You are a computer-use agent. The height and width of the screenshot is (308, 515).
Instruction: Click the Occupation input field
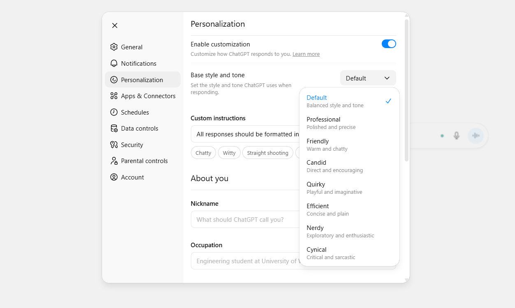[x=246, y=261]
